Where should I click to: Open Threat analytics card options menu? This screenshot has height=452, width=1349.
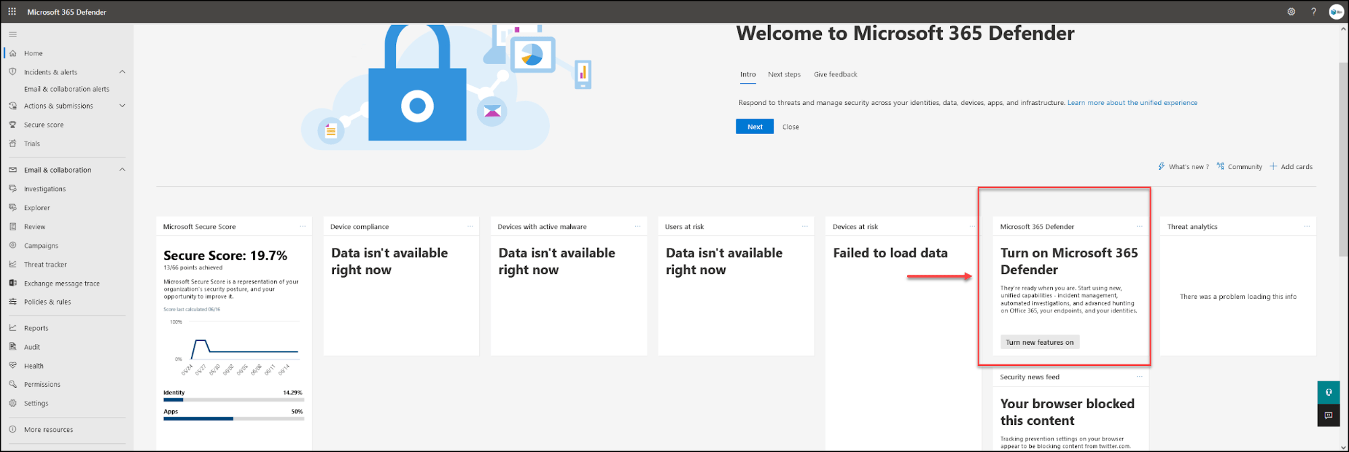[1306, 226]
